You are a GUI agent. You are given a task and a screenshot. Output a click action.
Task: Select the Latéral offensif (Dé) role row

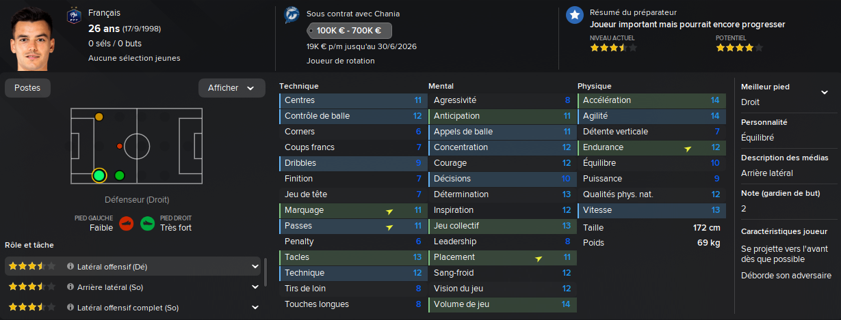133,266
